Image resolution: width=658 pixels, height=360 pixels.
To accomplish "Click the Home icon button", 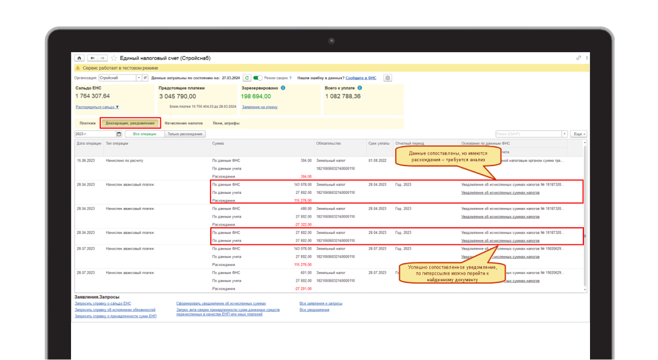I will pyautogui.click(x=79, y=58).
